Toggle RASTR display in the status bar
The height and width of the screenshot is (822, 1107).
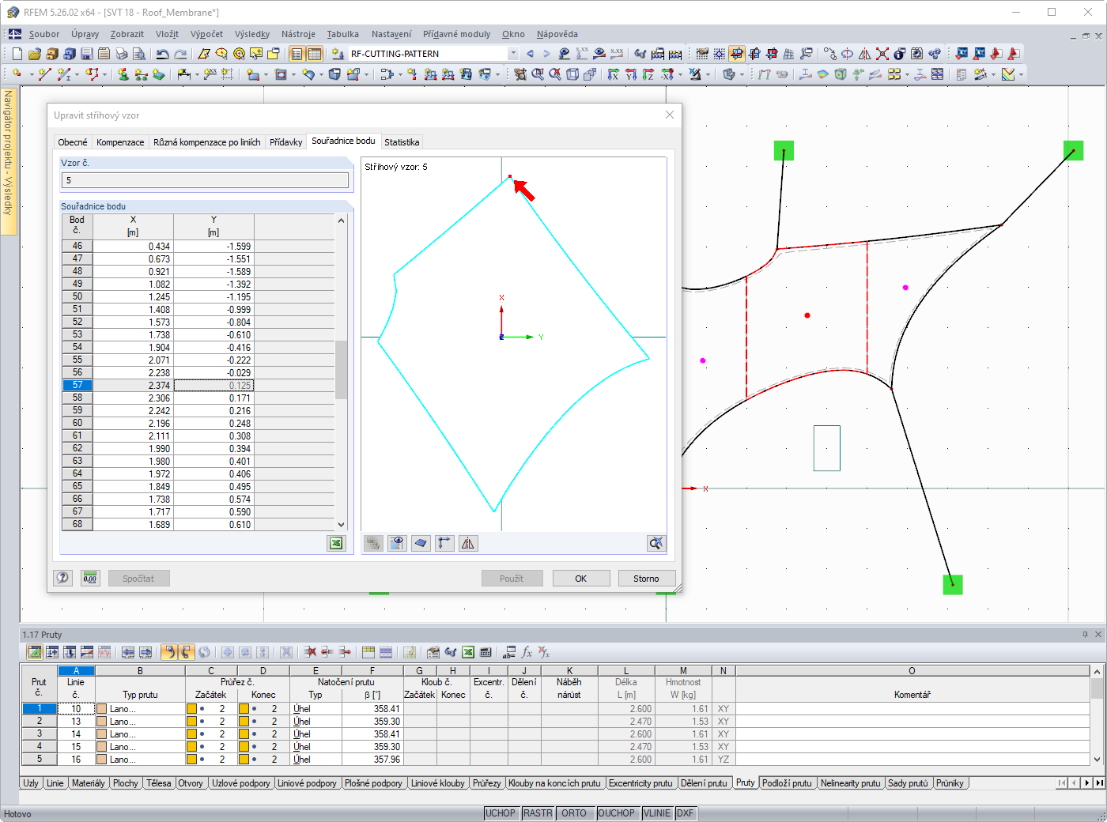click(538, 813)
